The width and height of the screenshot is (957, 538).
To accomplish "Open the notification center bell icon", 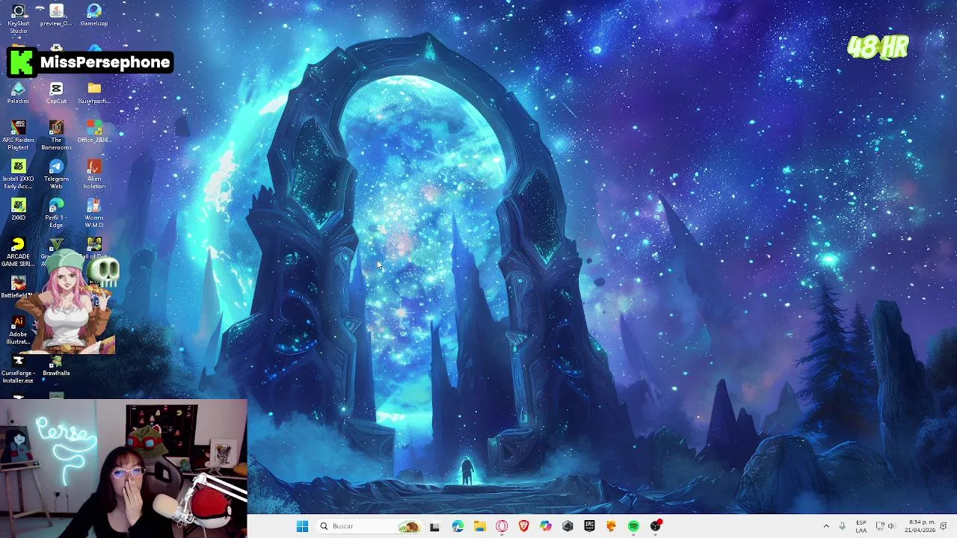I will pyautogui.click(x=944, y=526).
